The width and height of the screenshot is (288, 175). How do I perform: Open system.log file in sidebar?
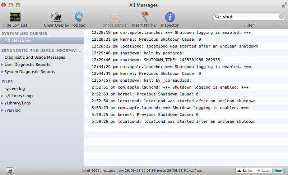(x=15, y=89)
